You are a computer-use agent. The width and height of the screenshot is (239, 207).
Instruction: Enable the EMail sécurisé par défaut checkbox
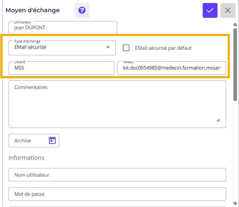point(126,48)
